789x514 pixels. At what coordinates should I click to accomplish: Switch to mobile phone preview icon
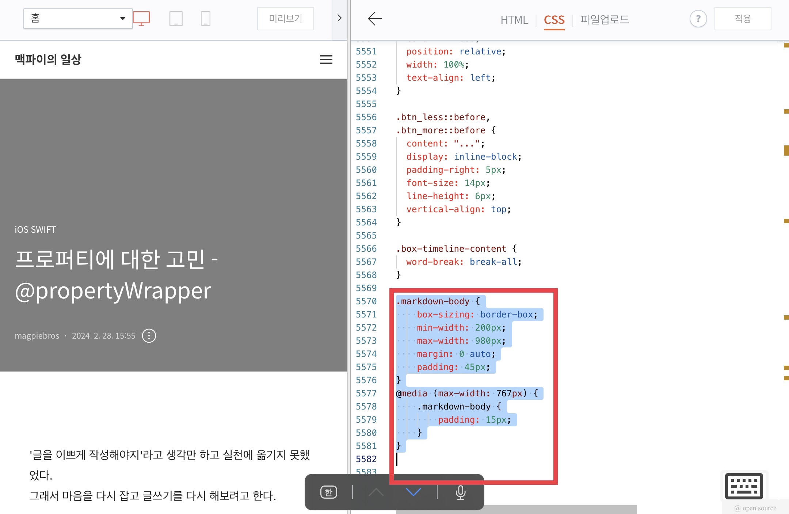(x=206, y=18)
